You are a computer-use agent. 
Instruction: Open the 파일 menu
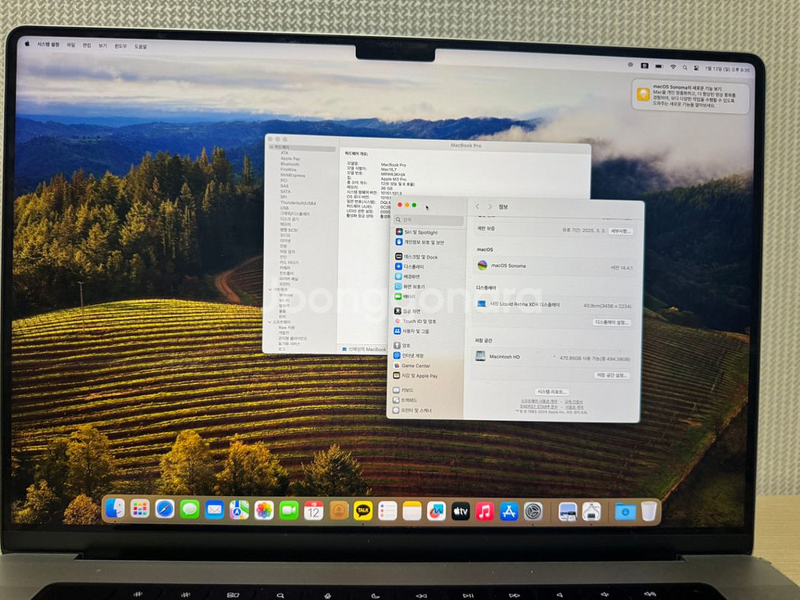pos(71,45)
